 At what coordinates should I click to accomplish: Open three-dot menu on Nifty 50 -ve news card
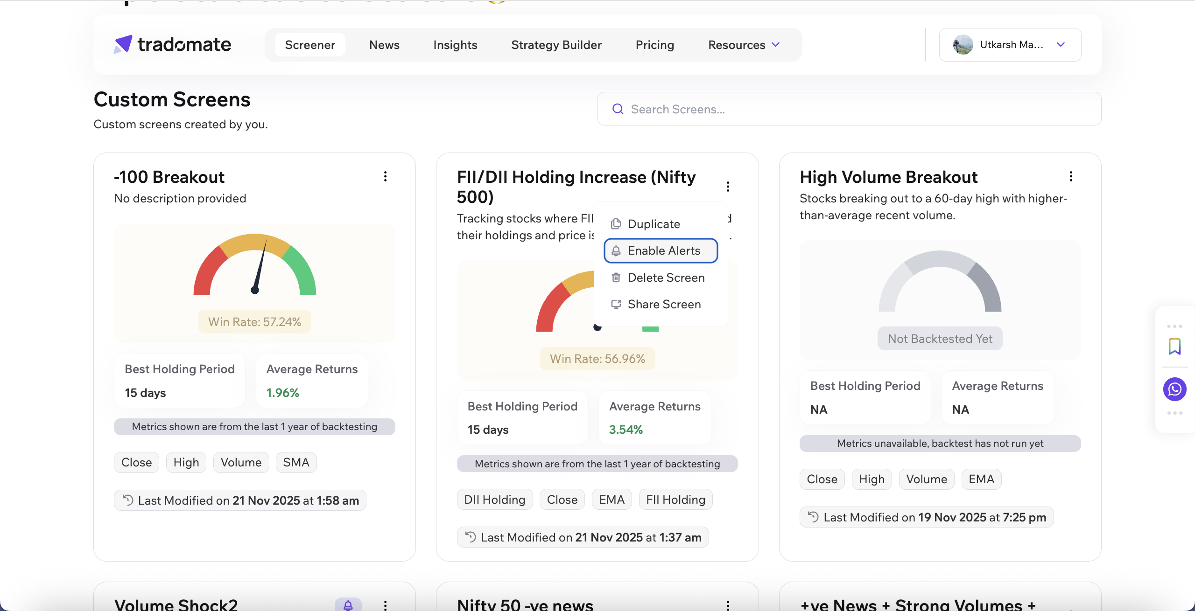[x=728, y=605]
